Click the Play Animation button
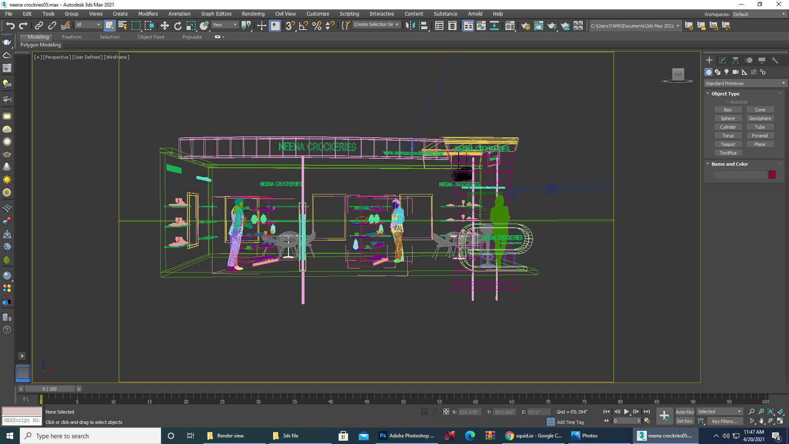The height and width of the screenshot is (444, 789). [626, 412]
